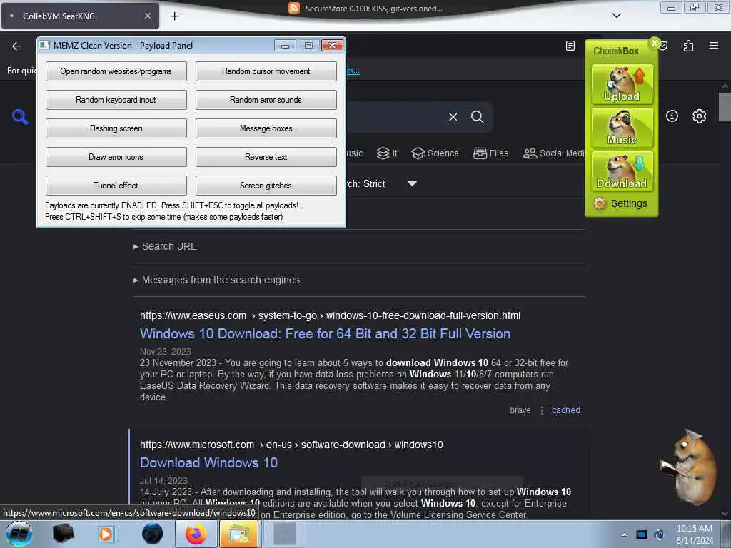Open Download Windows 10 Microsoft result
Image resolution: width=731 pixels, height=548 pixels.
coord(209,462)
